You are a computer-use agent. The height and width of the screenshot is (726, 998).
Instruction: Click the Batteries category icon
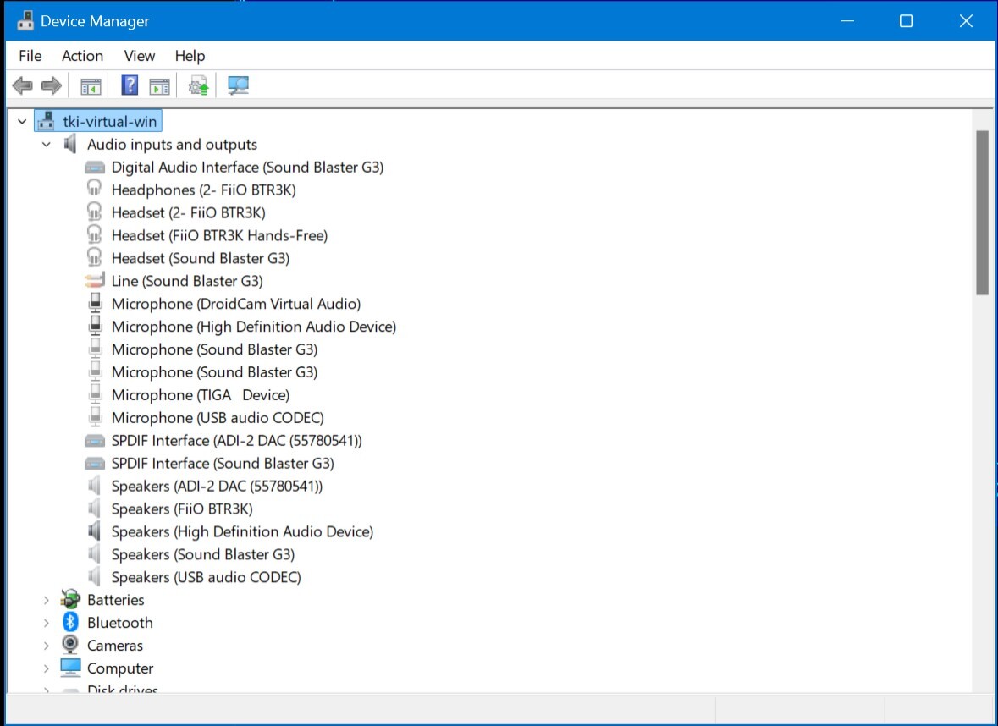(70, 599)
